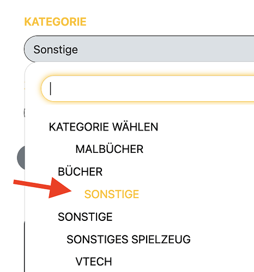Click the orange KATEGORIE heading label
Image resolution: width=254 pixels, height=272 pixels.
click(55, 22)
